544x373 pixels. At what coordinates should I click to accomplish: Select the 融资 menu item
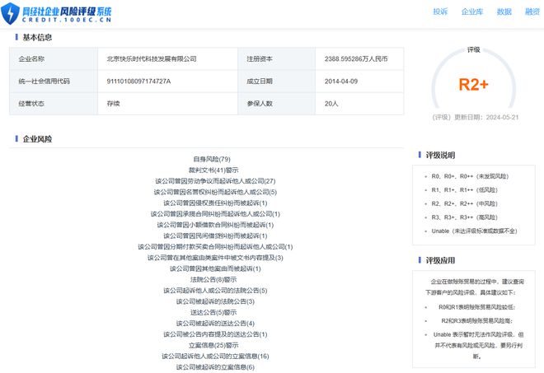[x=532, y=12]
